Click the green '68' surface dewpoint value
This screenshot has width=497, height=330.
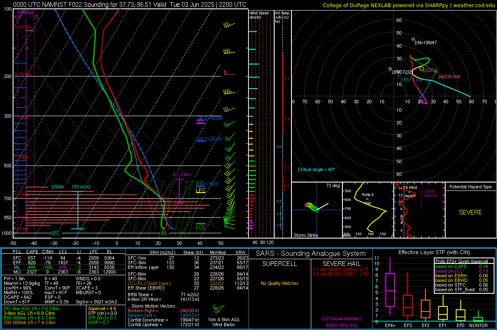163,233
